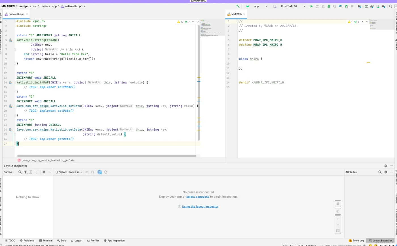Close the native-lib.cpp tab

point(27,14)
